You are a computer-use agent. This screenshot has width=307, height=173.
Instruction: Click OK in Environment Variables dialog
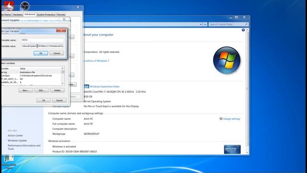(x=44, y=100)
